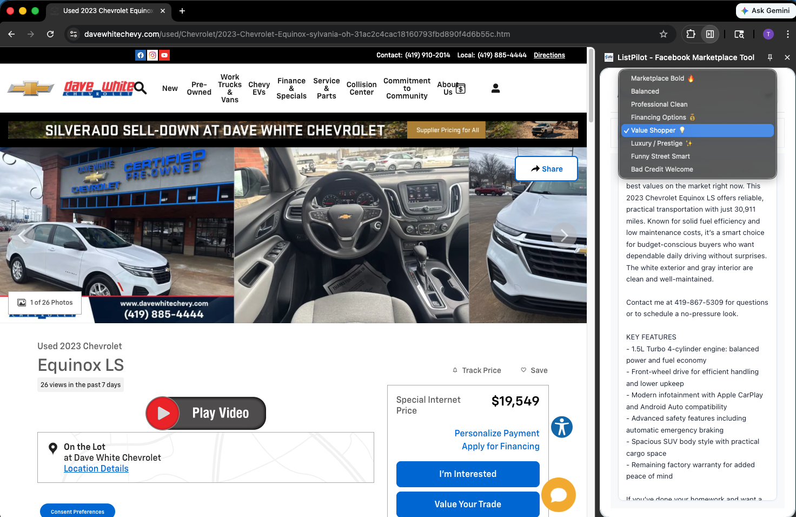The image size is (796, 517).
Task: Open the user account profile icon
Action: coord(495,88)
